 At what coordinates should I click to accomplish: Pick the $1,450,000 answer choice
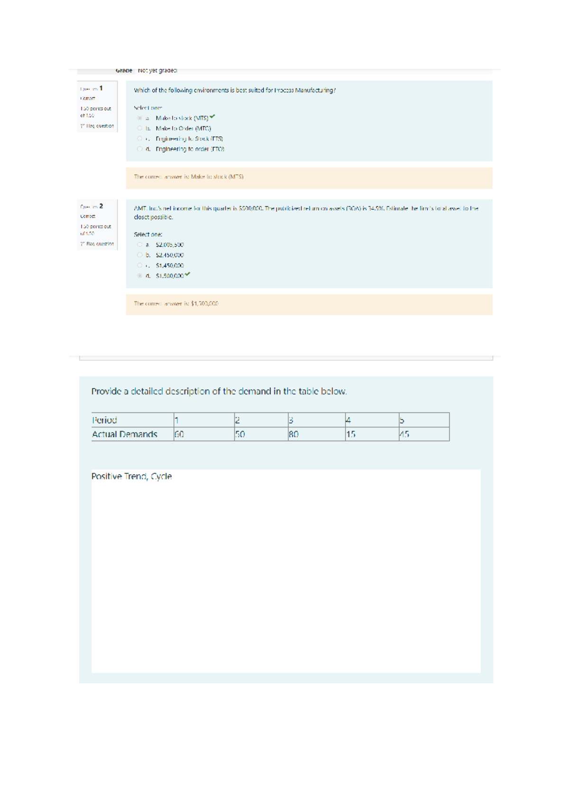click(139, 265)
